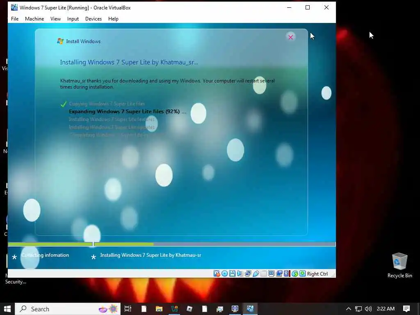420x315 pixels.
Task: Click the virtualization V status icon
Action: pos(287,274)
